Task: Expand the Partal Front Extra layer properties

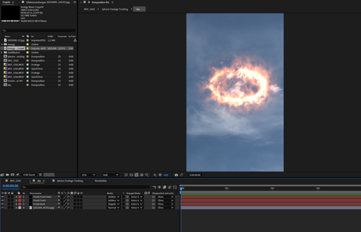Action: [x=17, y=197]
